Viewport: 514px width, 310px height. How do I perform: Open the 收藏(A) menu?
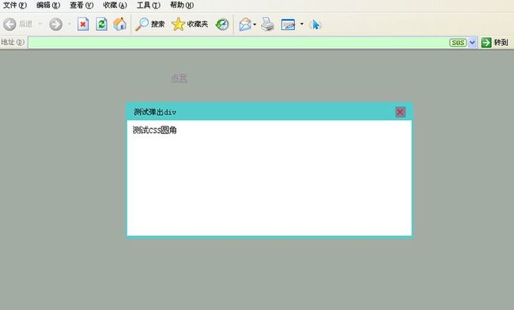(x=115, y=5)
